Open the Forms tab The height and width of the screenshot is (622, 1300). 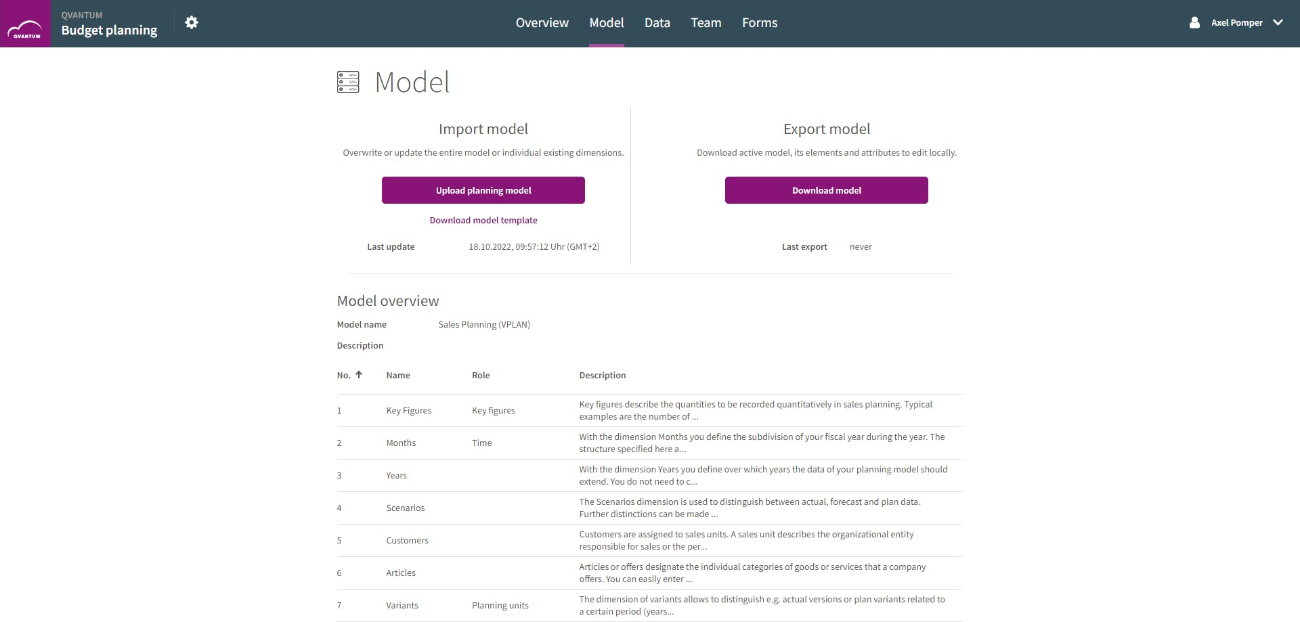click(759, 22)
